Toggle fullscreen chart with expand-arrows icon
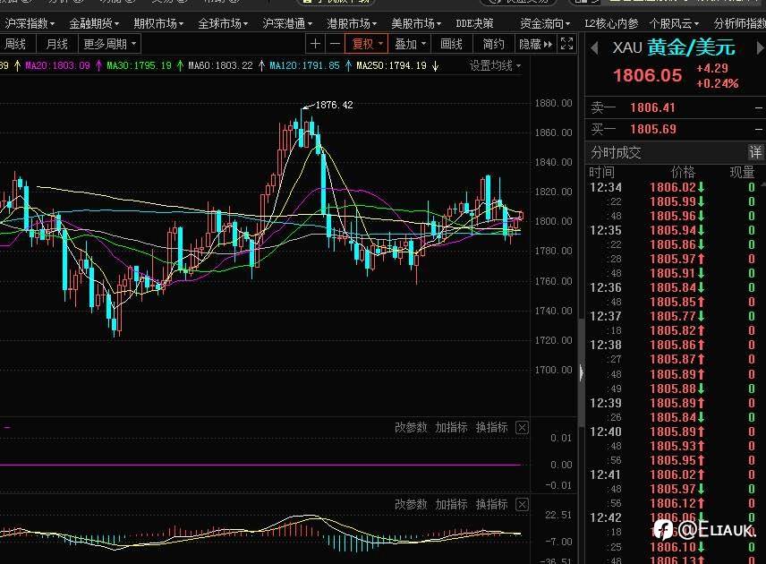The width and height of the screenshot is (766, 564). point(566,44)
